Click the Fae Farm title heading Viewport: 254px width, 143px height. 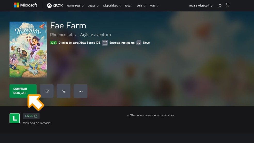[68, 26]
